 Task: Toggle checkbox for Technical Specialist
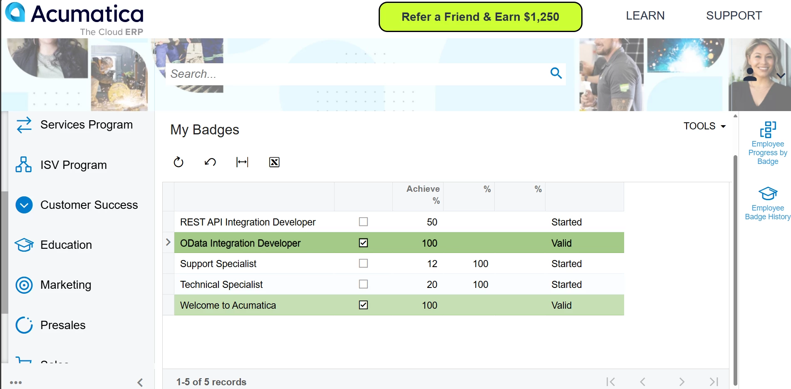[363, 284]
